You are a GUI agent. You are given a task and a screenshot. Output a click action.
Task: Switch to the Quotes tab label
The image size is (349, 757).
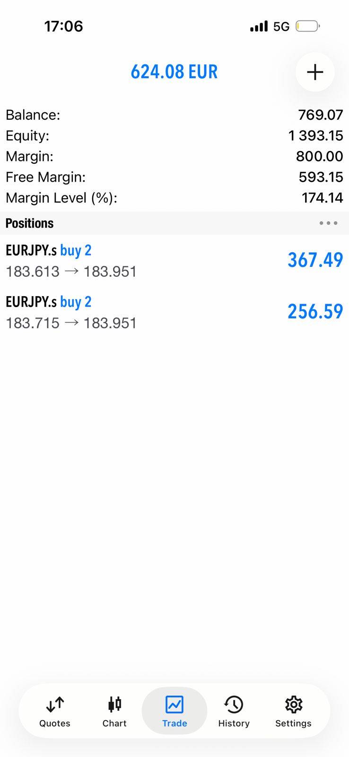(55, 723)
